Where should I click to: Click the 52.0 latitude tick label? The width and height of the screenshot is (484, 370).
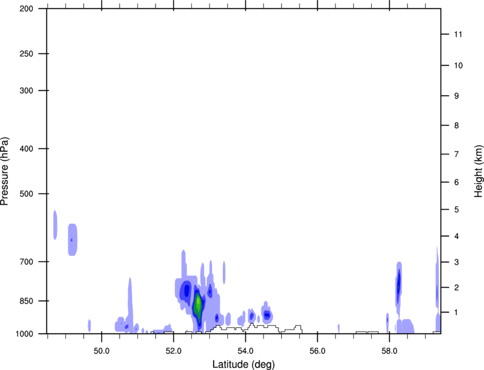pyautogui.click(x=174, y=351)
